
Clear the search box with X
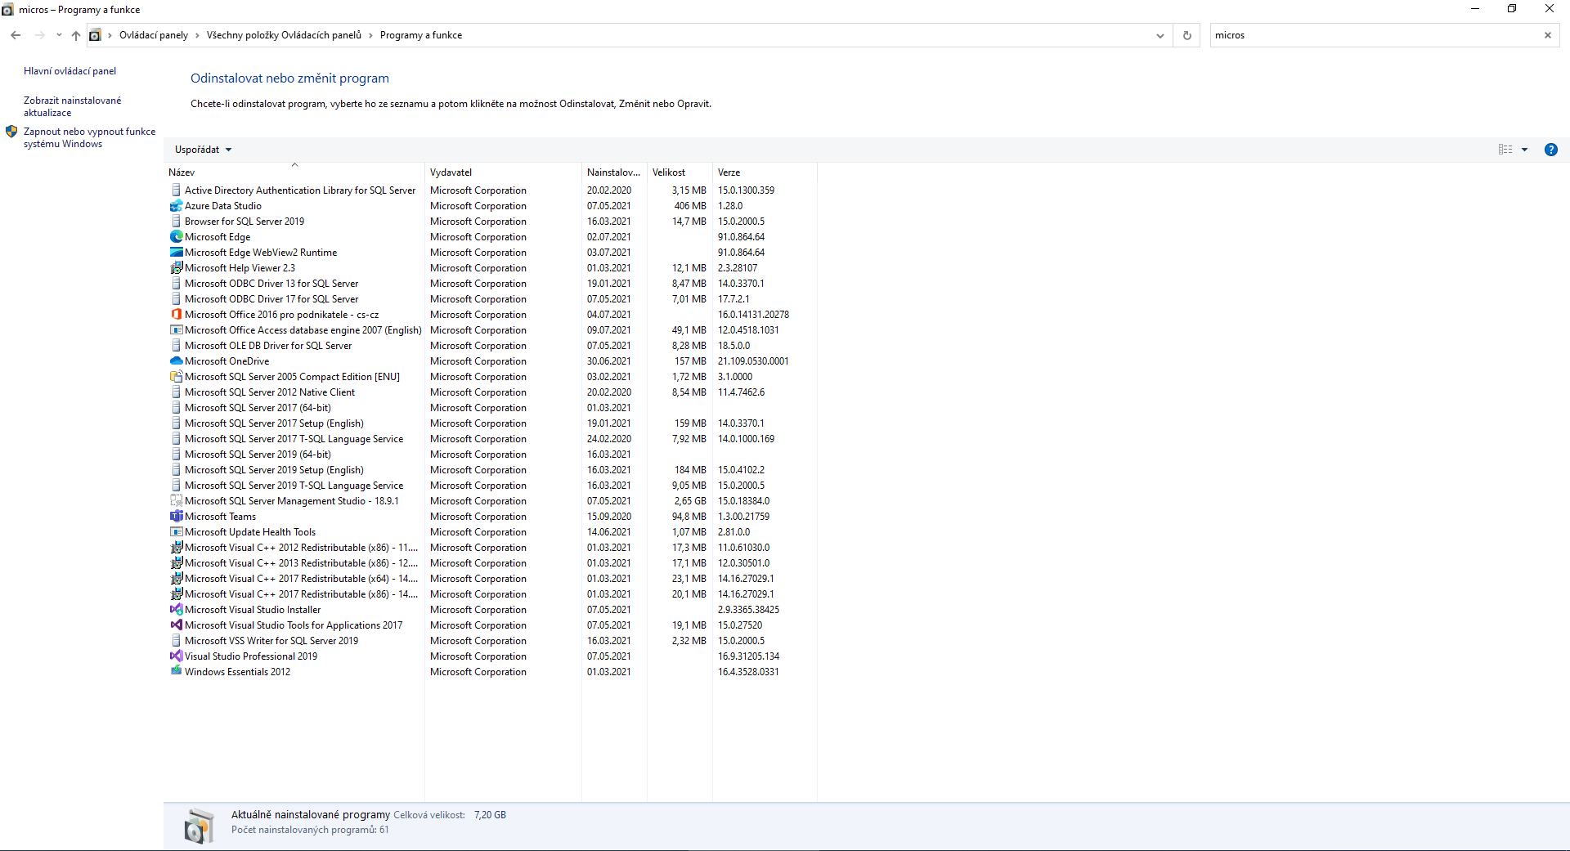(x=1547, y=35)
